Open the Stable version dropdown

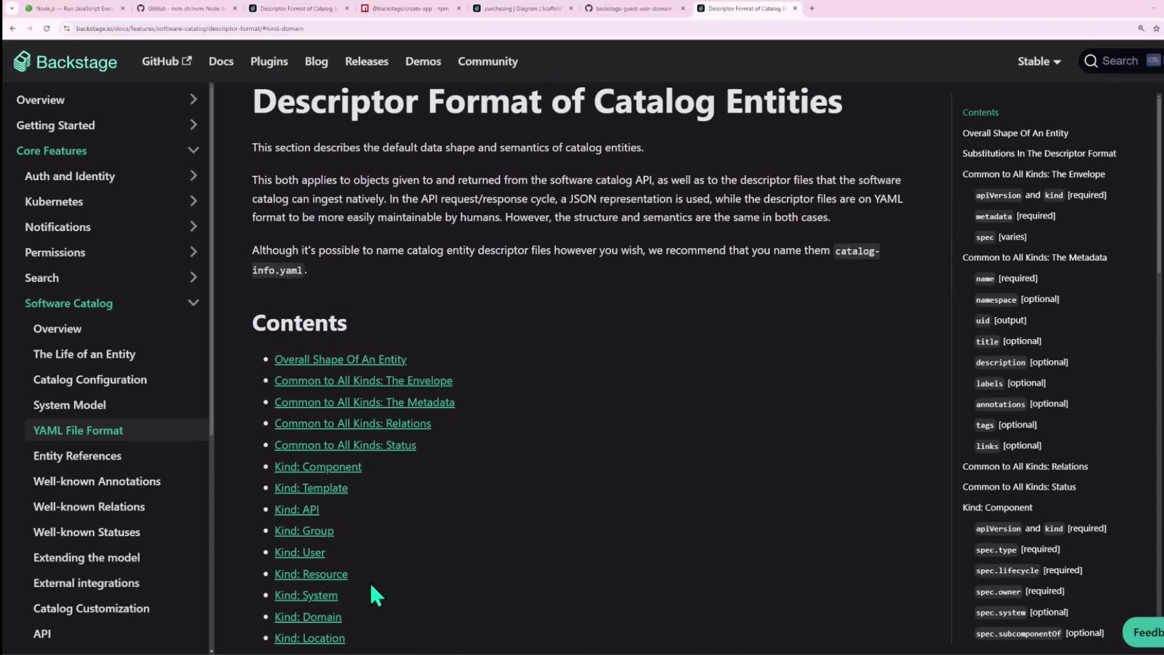pos(1039,61)
